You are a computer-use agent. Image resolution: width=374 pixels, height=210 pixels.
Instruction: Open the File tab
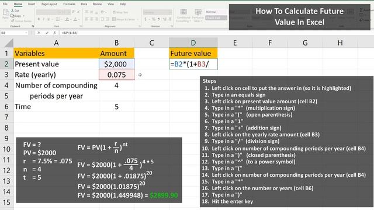(5, 4)
